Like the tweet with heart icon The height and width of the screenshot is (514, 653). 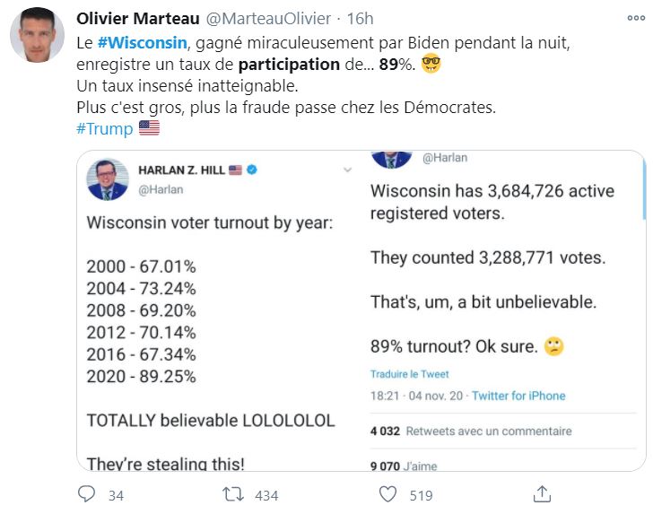[x=387, y=494]
